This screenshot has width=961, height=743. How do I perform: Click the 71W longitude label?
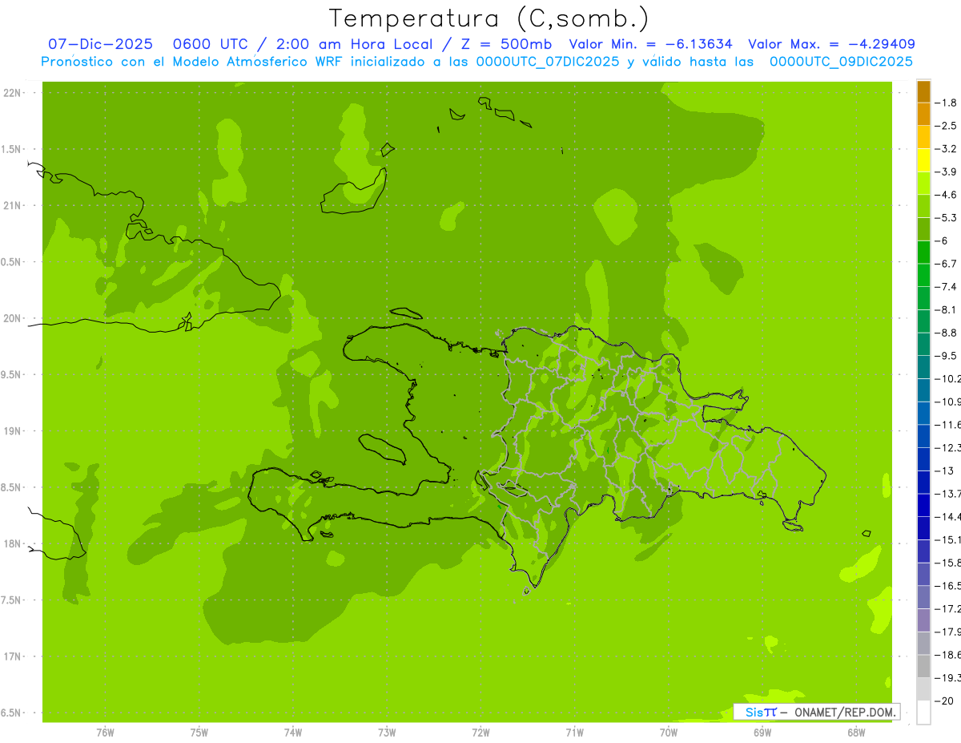tap(574, 732)
